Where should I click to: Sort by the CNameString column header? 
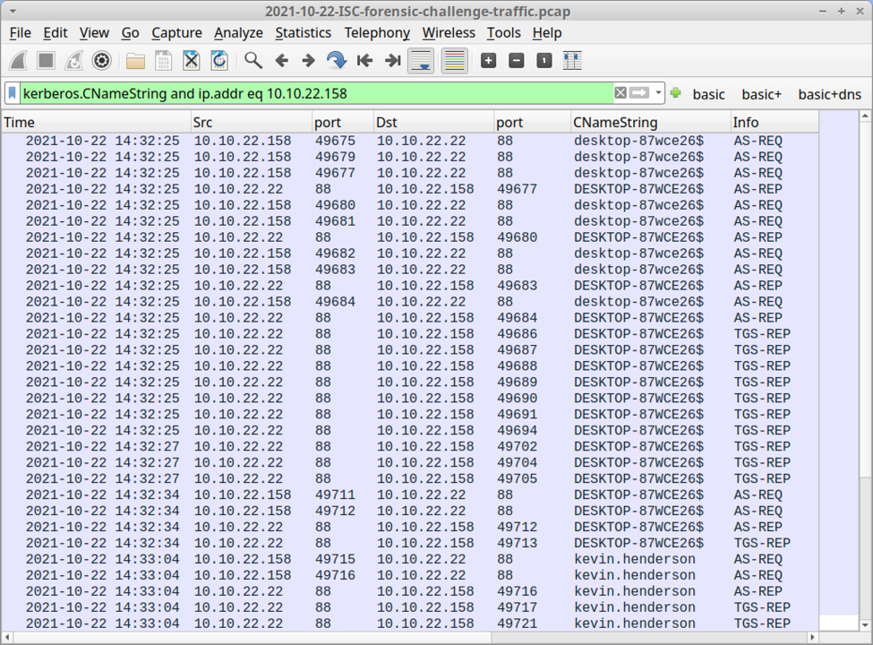coord(615,123)
